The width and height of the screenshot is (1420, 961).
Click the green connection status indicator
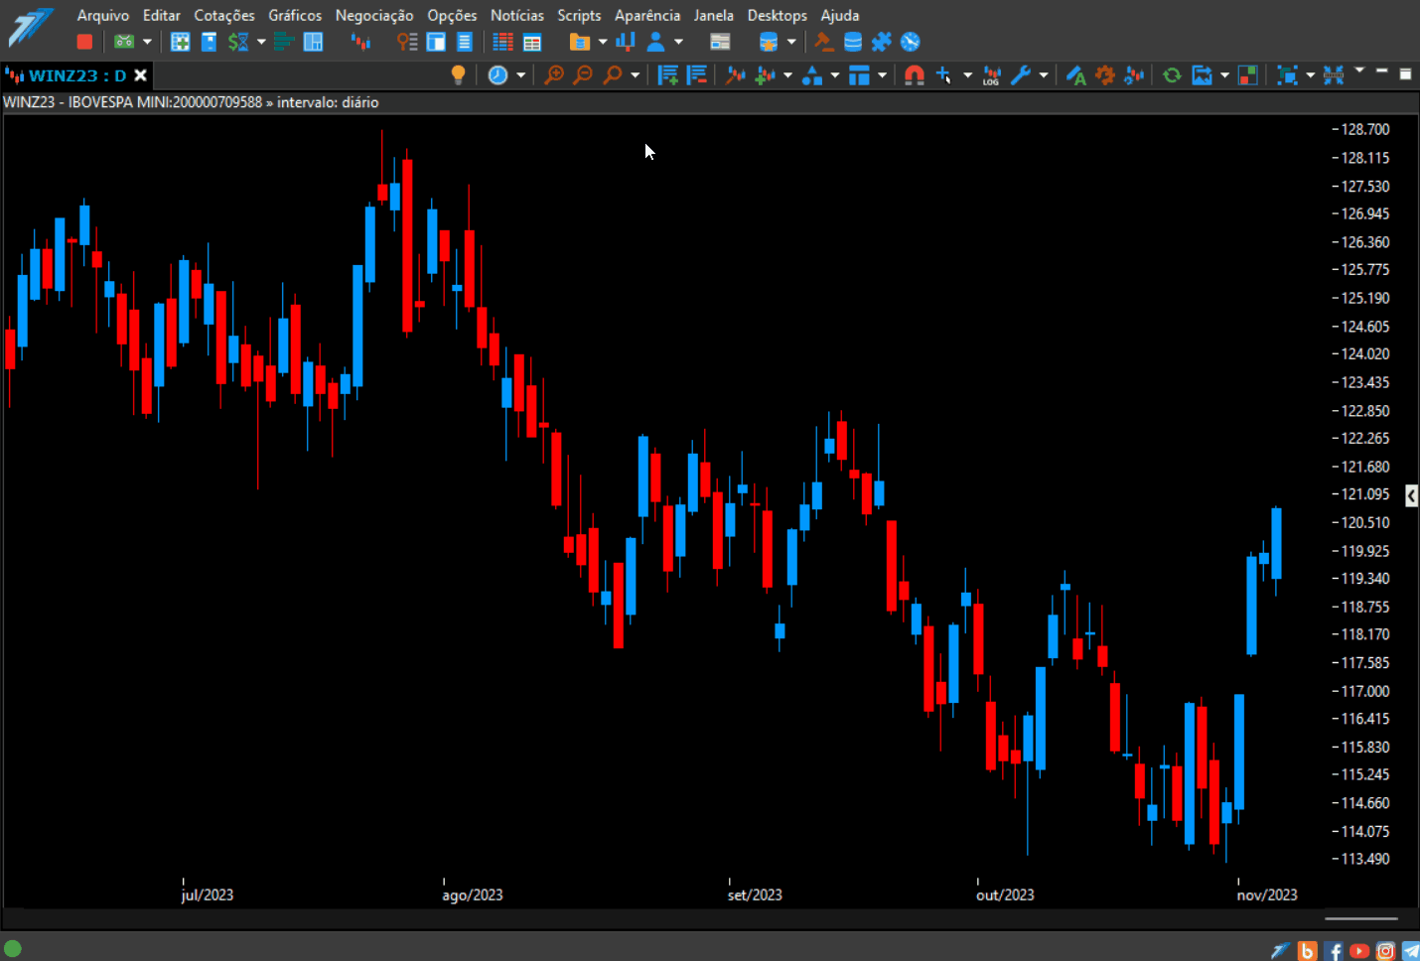pyautogui.click(x=13, y=948)
